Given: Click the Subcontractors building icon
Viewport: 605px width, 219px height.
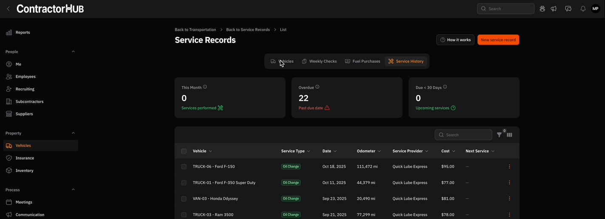Looking at the screenshot, I should [x=9, y=101].
